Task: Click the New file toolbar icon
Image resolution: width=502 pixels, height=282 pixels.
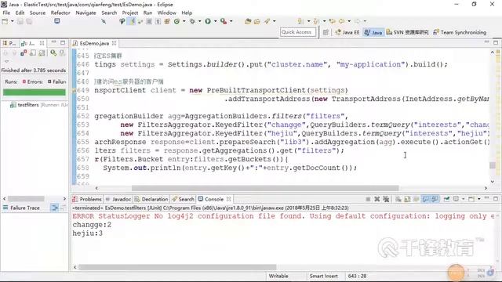Action: (5, 21)
